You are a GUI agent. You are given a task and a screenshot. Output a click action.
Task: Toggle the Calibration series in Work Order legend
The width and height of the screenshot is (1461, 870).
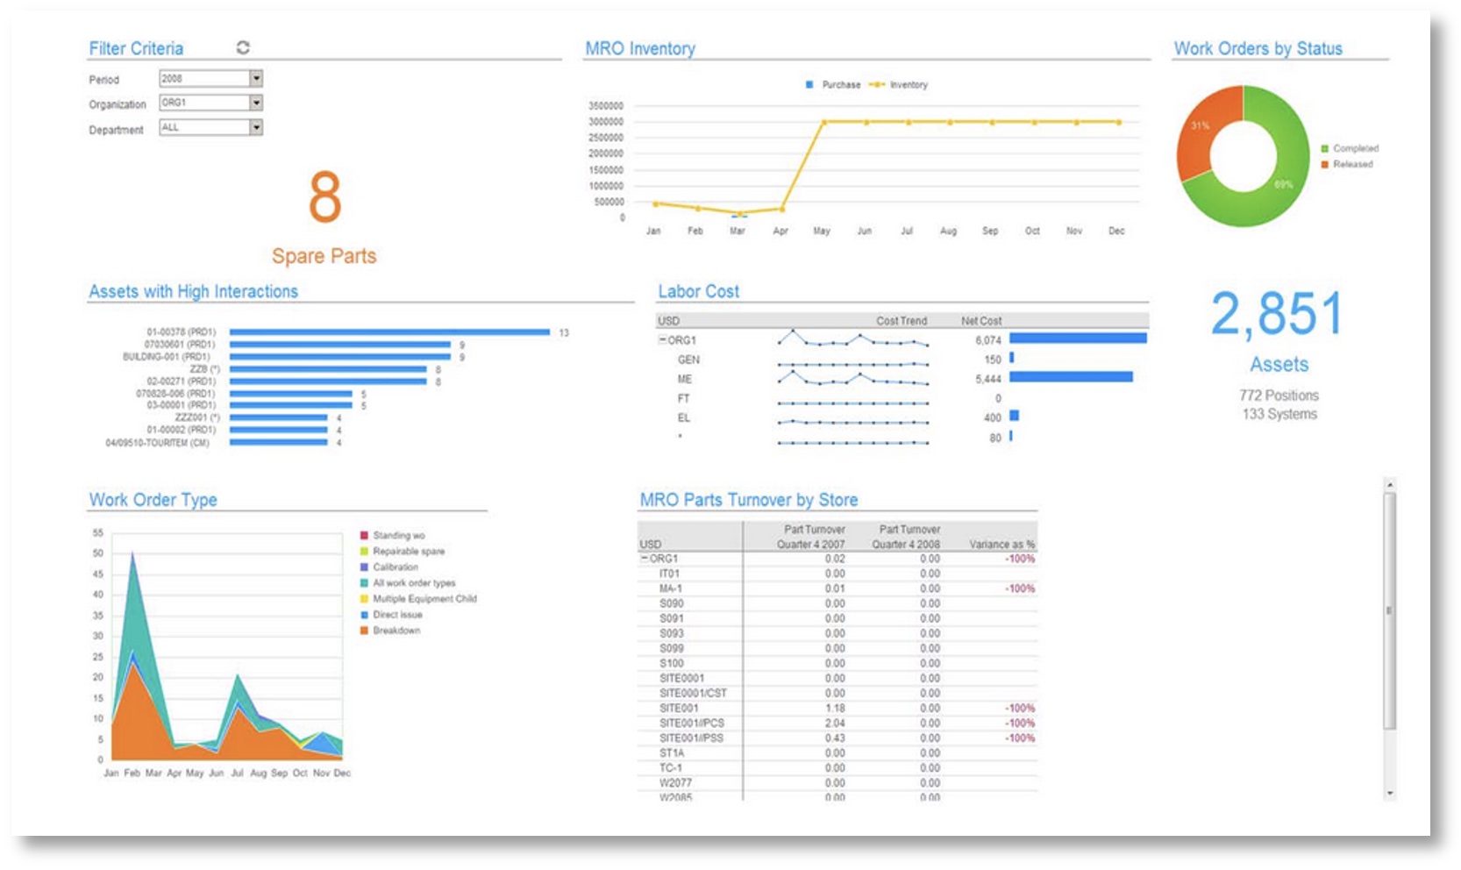click(364, 567)
